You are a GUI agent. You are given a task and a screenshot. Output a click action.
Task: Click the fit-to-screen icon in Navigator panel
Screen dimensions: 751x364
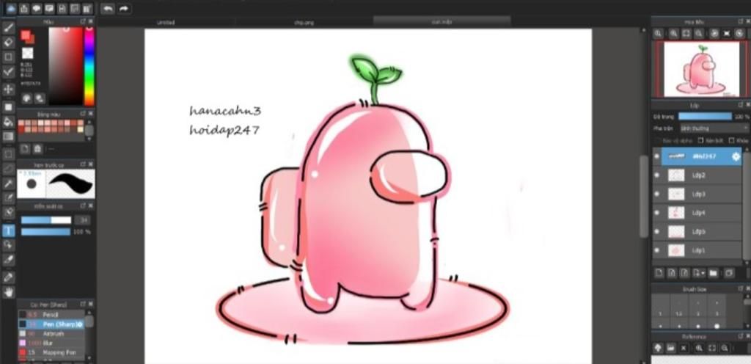pos(686,33)
